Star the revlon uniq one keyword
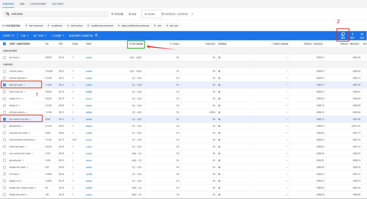Screen dimensions: 367x199 tap(25, 92)
